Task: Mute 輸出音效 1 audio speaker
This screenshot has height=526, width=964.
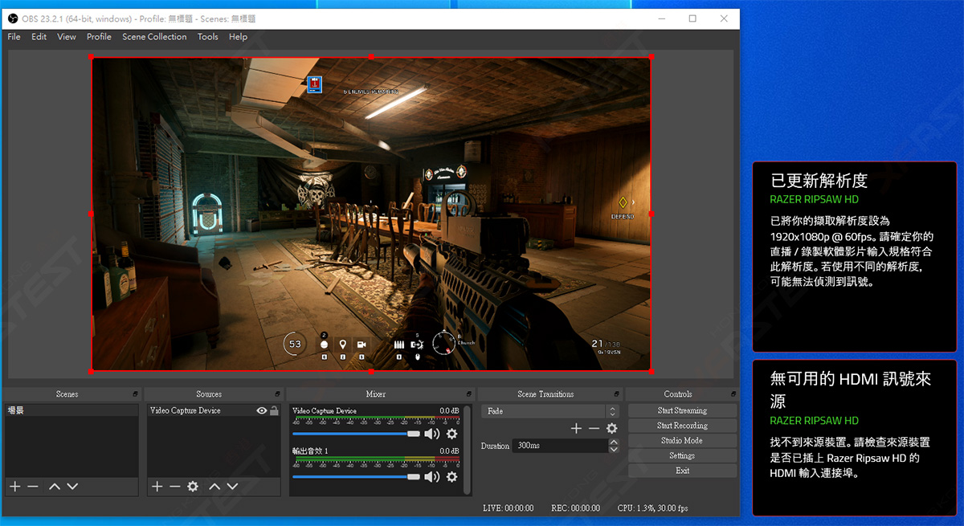Action: [432, 476]
